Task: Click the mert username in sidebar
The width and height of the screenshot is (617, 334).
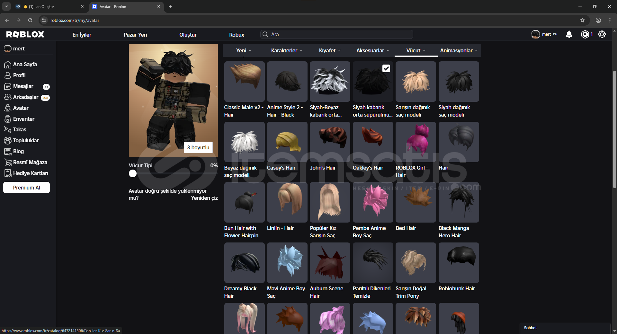Action: coord(19,48)
